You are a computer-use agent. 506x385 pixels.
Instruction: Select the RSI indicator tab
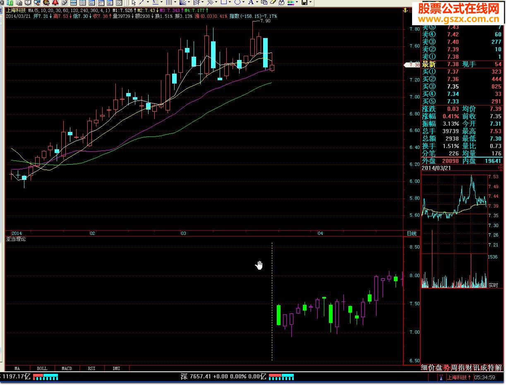click(91, 368)
